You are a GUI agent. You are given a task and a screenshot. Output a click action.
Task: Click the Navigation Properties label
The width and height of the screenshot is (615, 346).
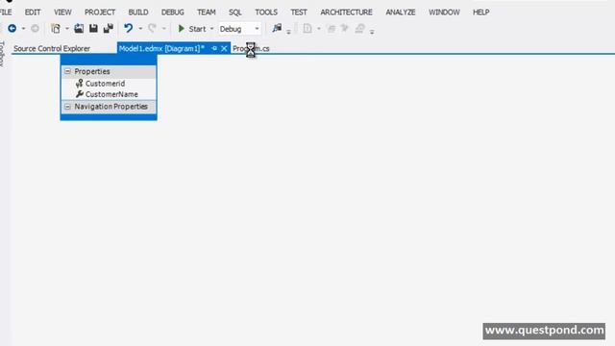tap(111, 107)
